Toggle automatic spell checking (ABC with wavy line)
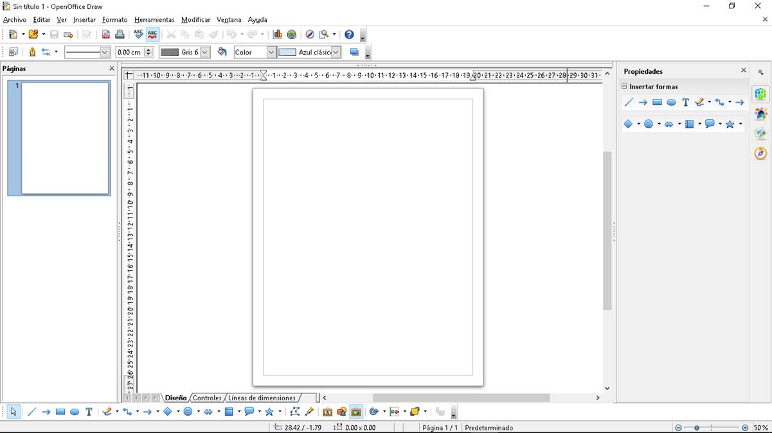Viewport: 772px width, 433px height. pos(152,34)
